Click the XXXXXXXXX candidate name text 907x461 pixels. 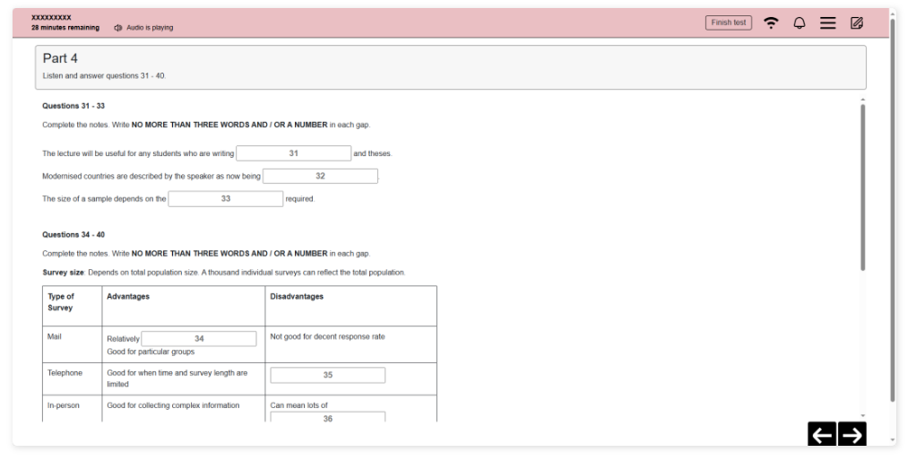coord(51,18)
